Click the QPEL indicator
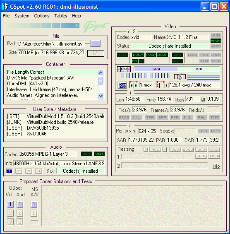The height and width of the screenshot is (234, 230). [x=177, y=61]
